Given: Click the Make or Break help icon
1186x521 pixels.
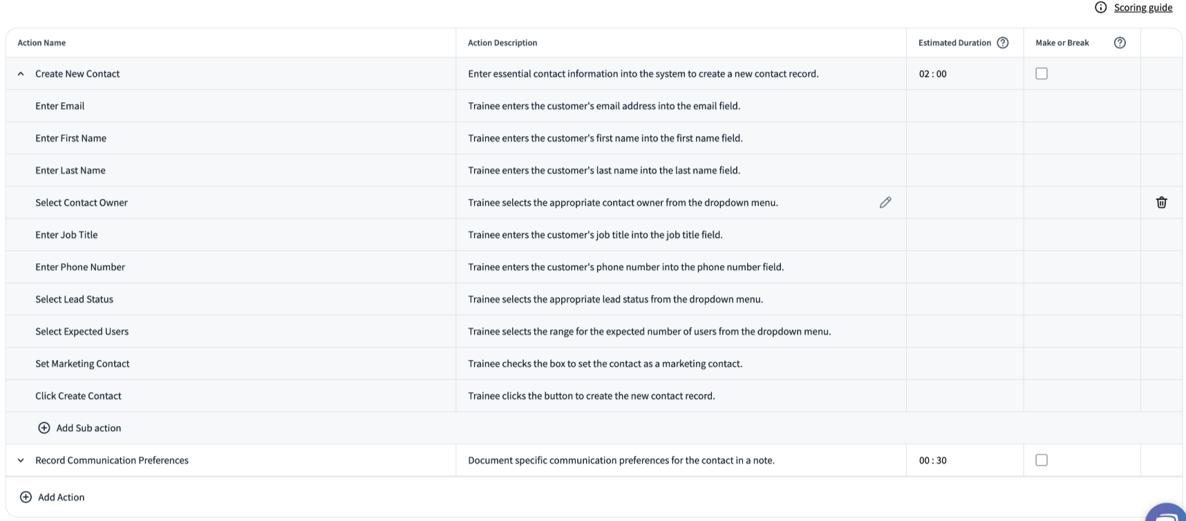Looking at the screenshot, I should 1120,43.
